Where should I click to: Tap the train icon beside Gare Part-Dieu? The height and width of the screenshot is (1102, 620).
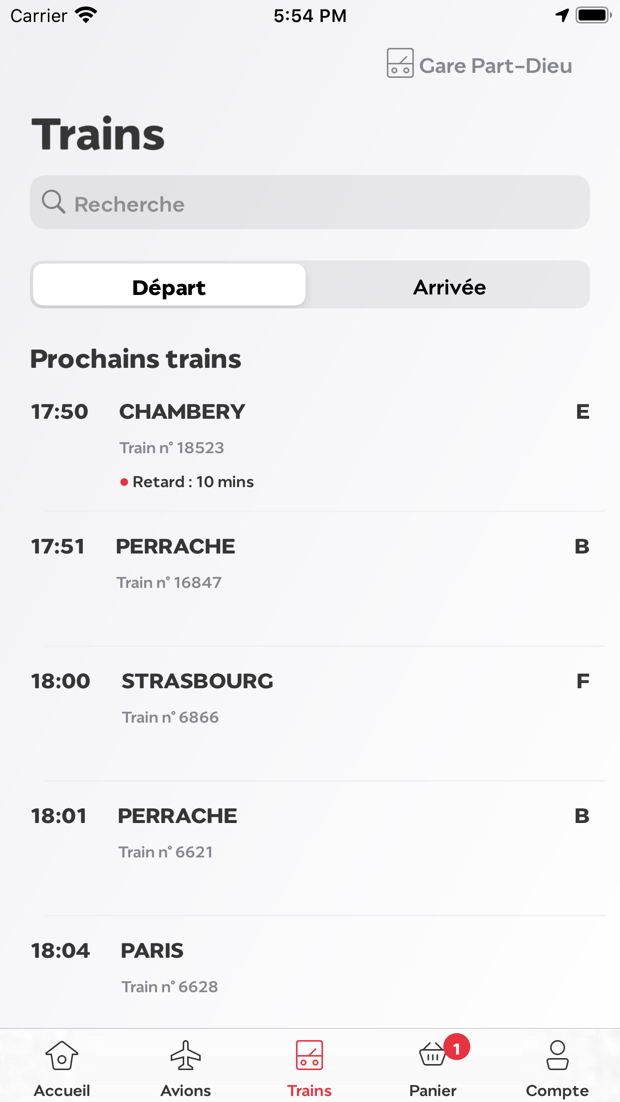(400, 63)
